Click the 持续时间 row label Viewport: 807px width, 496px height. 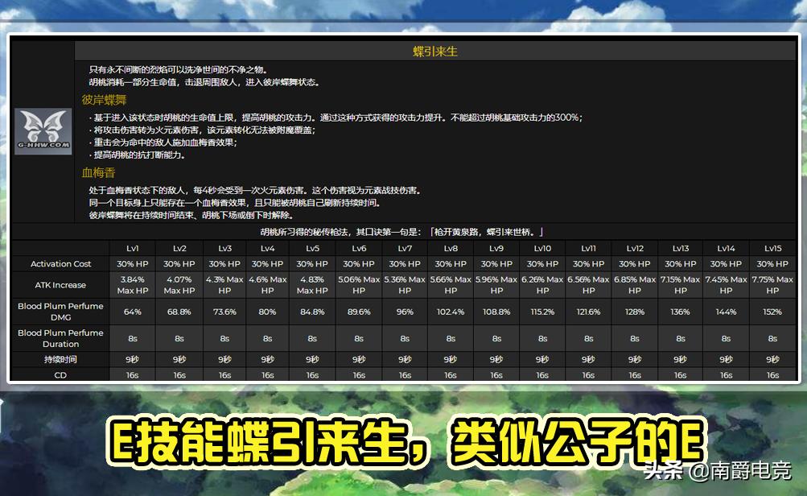60,359
